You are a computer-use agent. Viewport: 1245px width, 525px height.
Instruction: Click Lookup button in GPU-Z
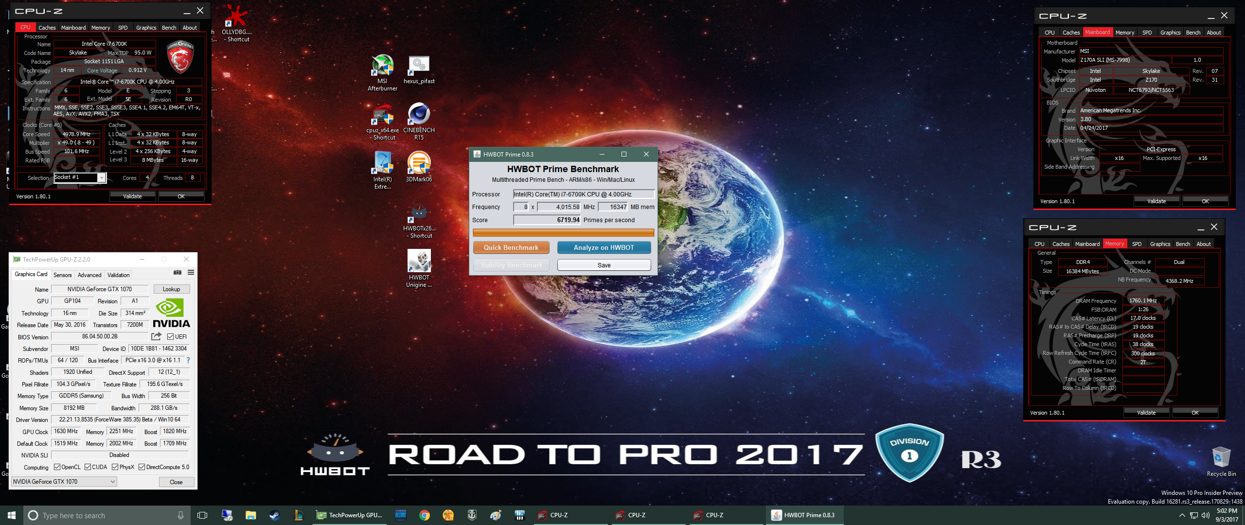click(x=171, y=289)
